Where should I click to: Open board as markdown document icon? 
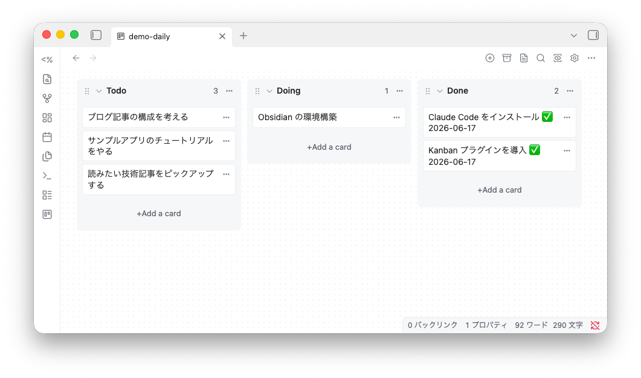point(524,58)
